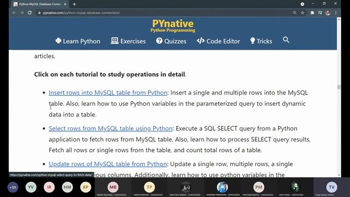This screenshot has width=350, height=197.
Task: Open Update rows of MySQL table link
Action: (108, 164)
